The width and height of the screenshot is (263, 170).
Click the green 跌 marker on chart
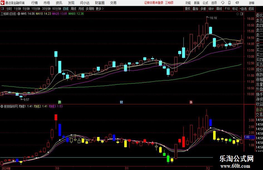coord(60,102)
